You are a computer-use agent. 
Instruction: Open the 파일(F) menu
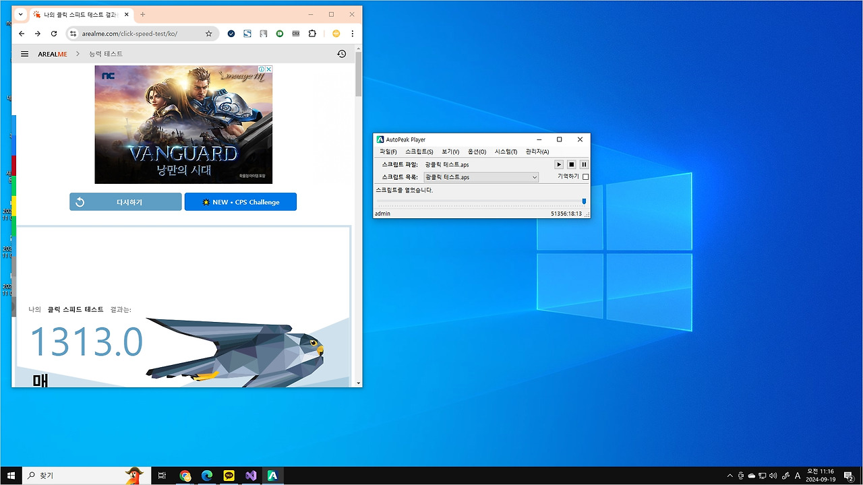coord(388,152)
